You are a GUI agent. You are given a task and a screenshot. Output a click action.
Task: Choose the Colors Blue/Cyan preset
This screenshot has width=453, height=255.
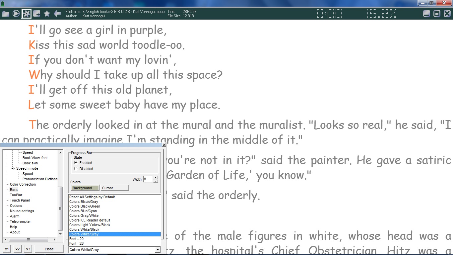tap(115, 211)
